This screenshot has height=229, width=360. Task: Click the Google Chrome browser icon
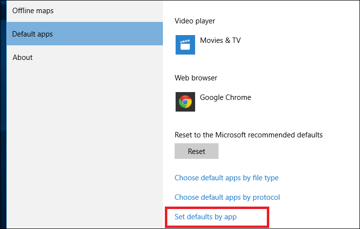[x=185, y=102]
